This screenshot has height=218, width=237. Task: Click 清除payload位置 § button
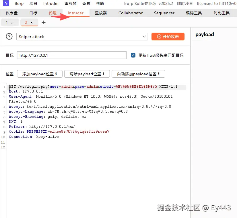point(87,74)
